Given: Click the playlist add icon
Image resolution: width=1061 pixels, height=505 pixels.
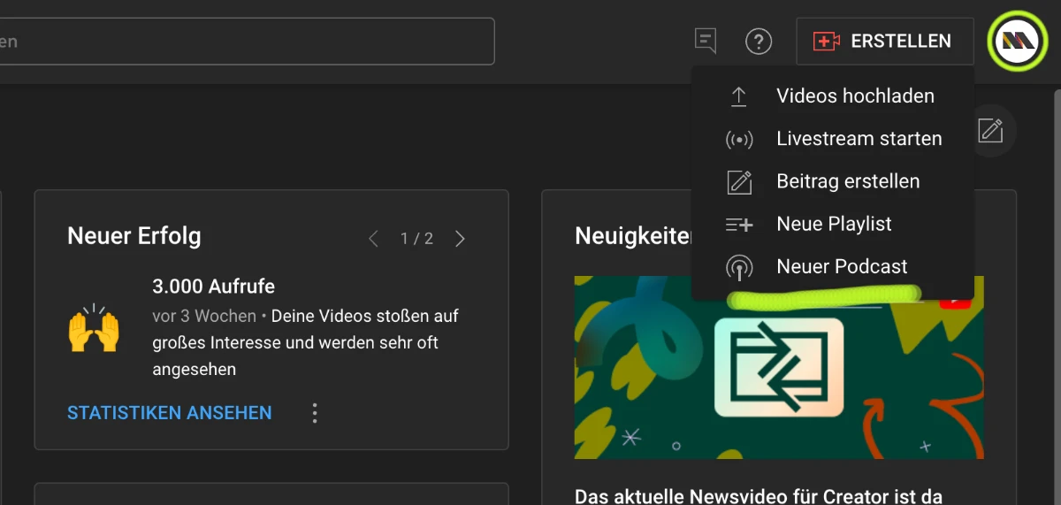Looking at the screenshot, I should 739,225.
